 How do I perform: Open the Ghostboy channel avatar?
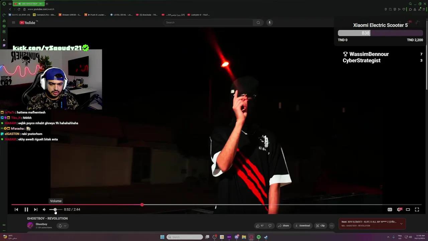click(x=30, y=226)
